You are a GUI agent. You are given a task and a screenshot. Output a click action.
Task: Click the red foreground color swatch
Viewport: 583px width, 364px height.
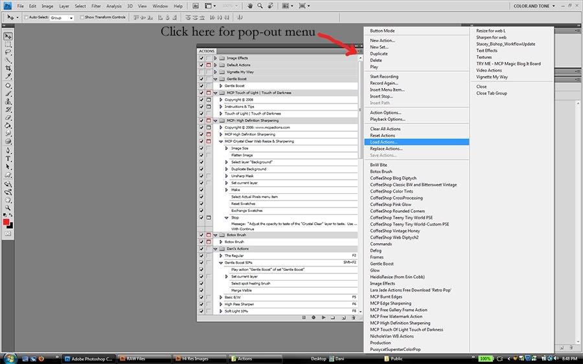point(6,222)
